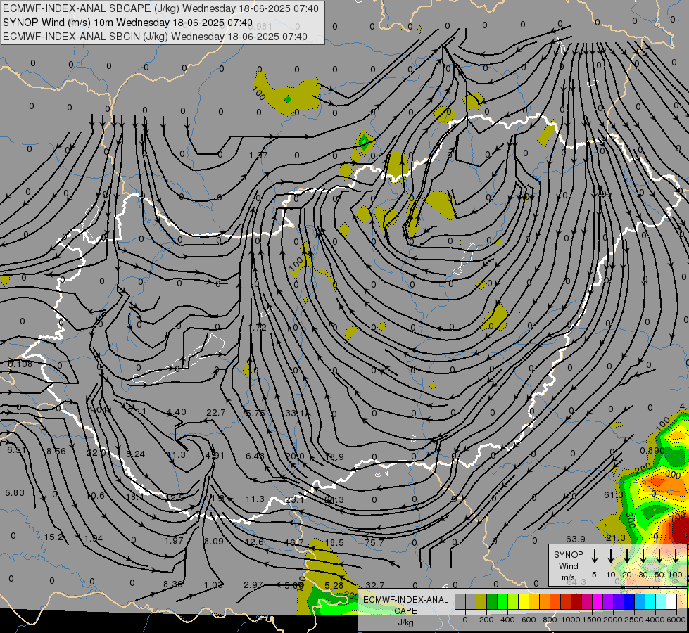Click the 20 m/s wind arrow in SYNOP legend
Viewport: 689px width, 633px height.
point(627,556)
